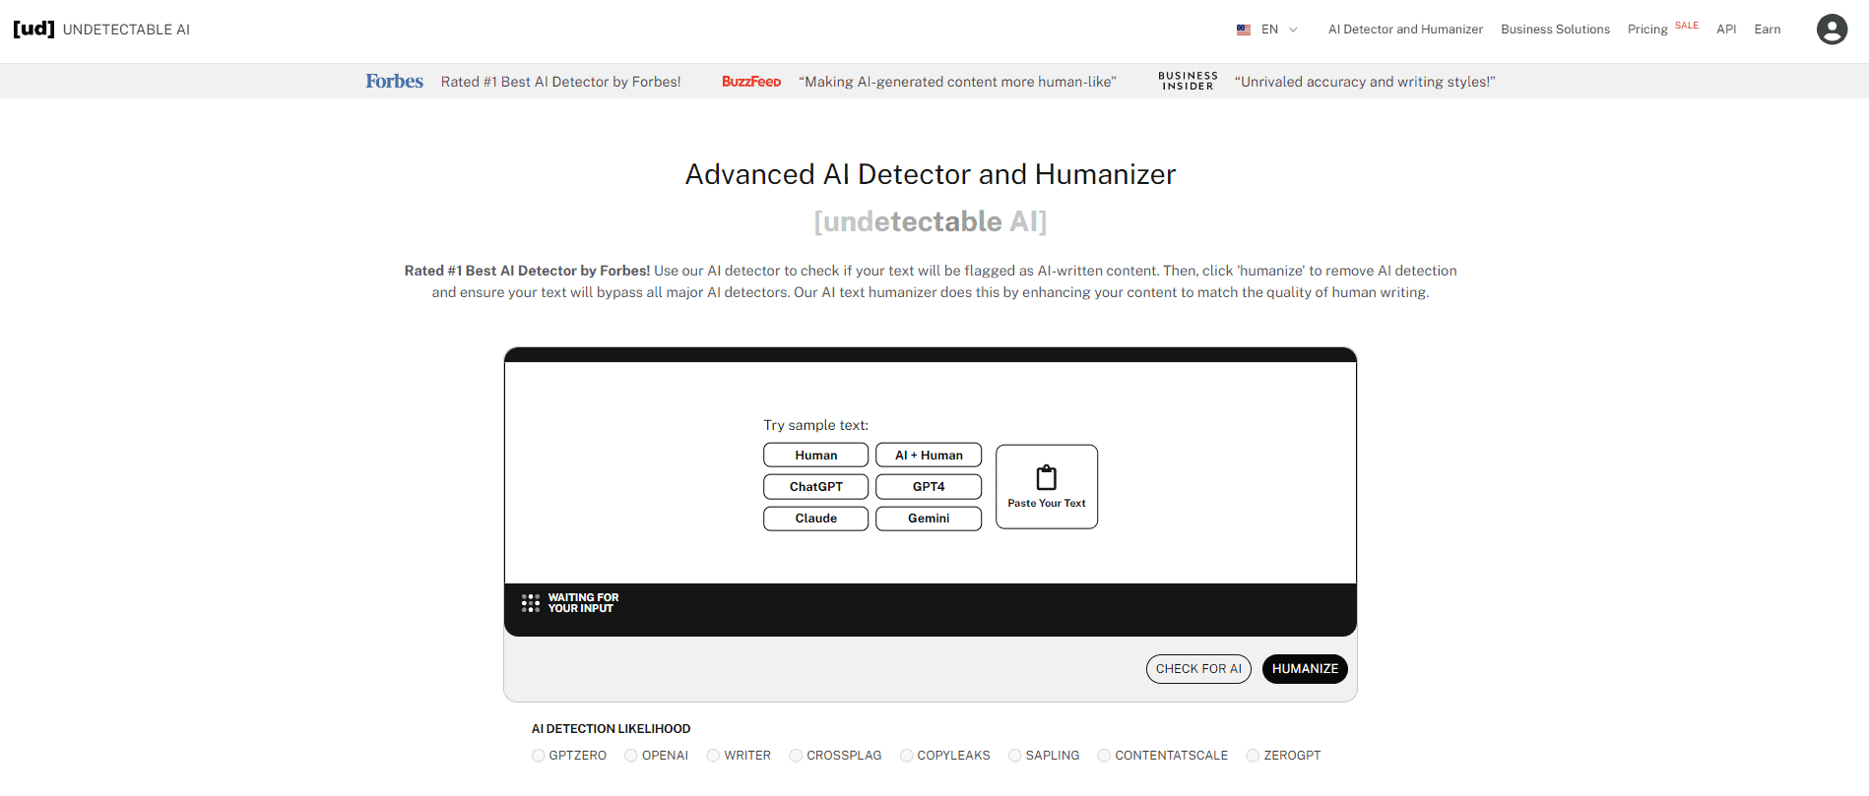Click the US flag language icon
Viewport: 1869px width, 796px height.
(1244, 30)
